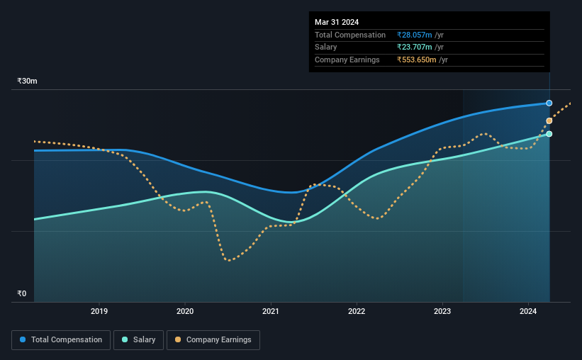The width and height of the screenshot is (582, 360).
Task: Click the ₹28.057m total compensation value
Action: [x=414, y=35]
